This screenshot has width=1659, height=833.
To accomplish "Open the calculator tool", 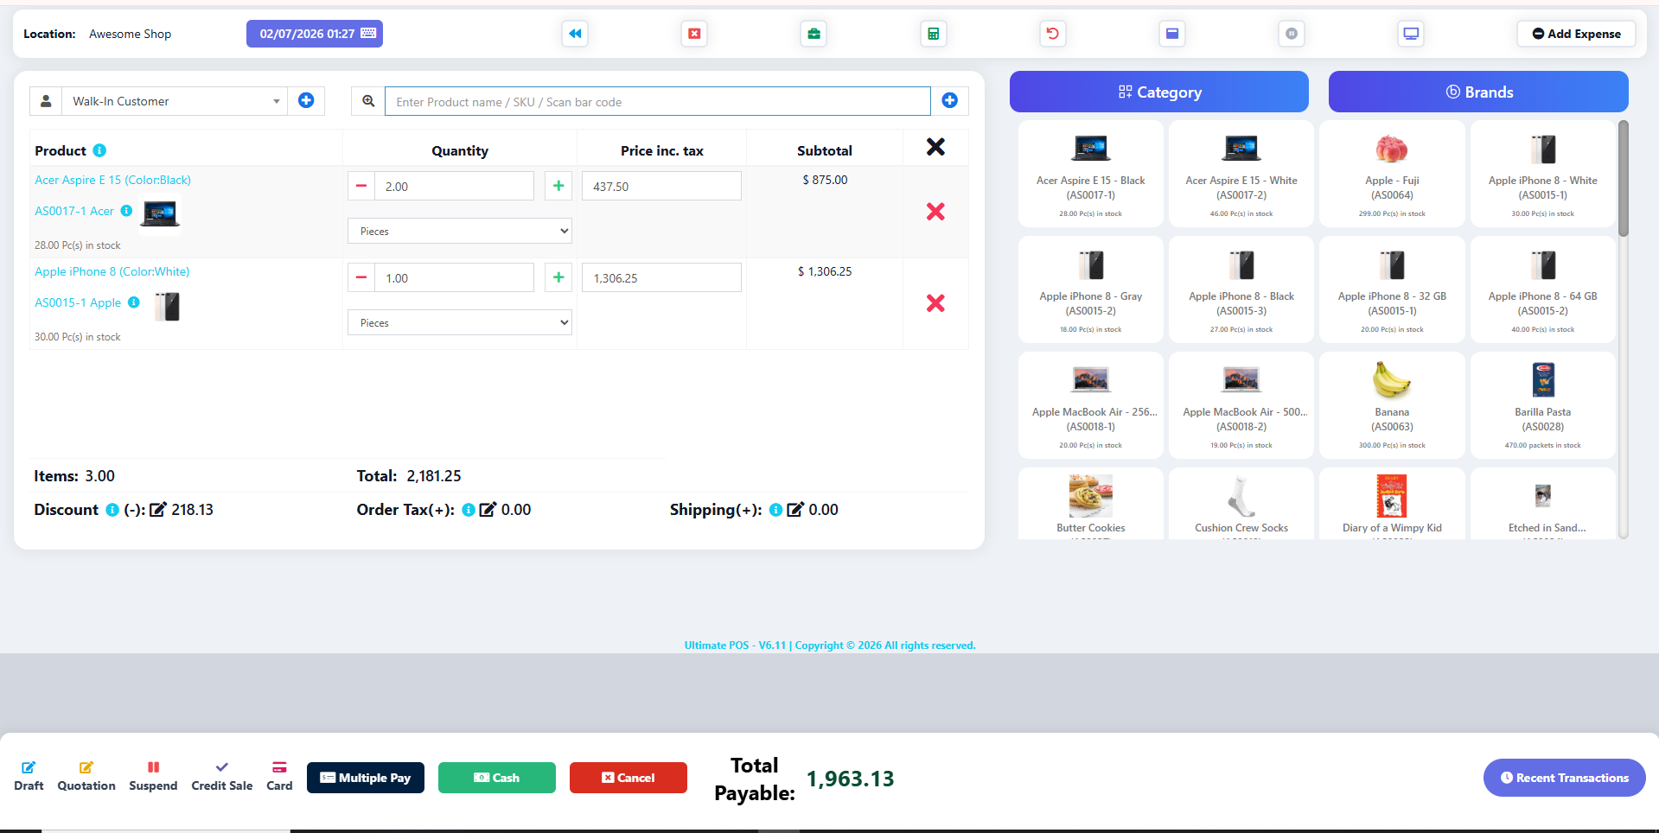I will (x=933, y=34).
